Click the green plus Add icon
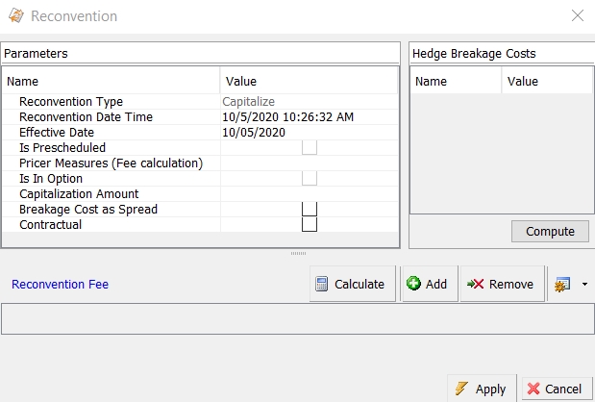The image size is (595, 402). coord(413,283)
